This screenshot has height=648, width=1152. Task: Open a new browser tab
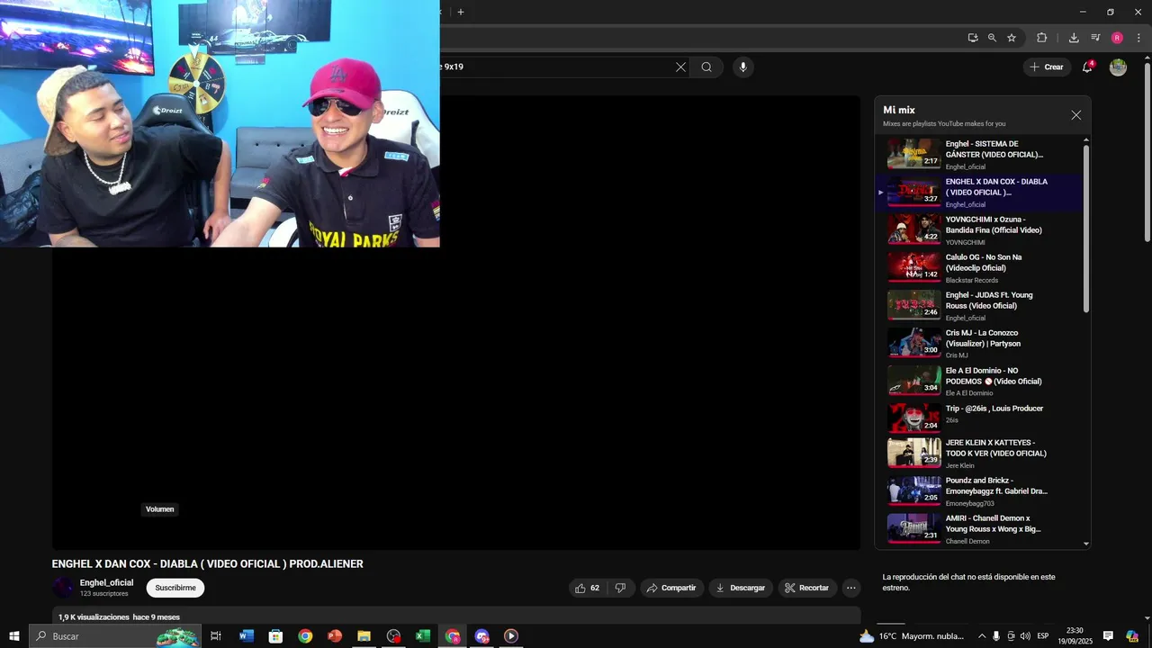(x=461, y=12)
